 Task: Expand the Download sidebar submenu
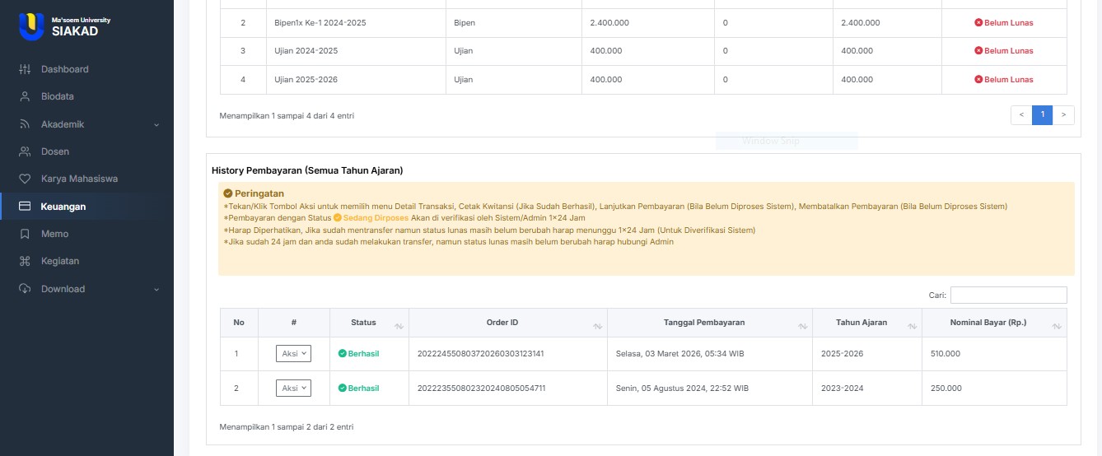point(156,289)
